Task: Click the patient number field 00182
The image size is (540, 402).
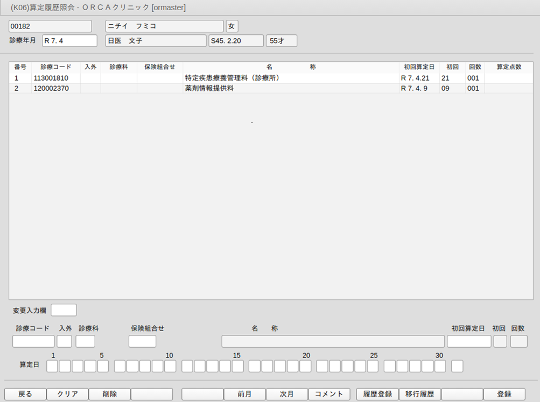Action: [50, 26]
